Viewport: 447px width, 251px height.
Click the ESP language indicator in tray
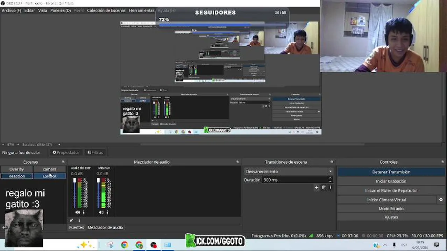[404, 245]
